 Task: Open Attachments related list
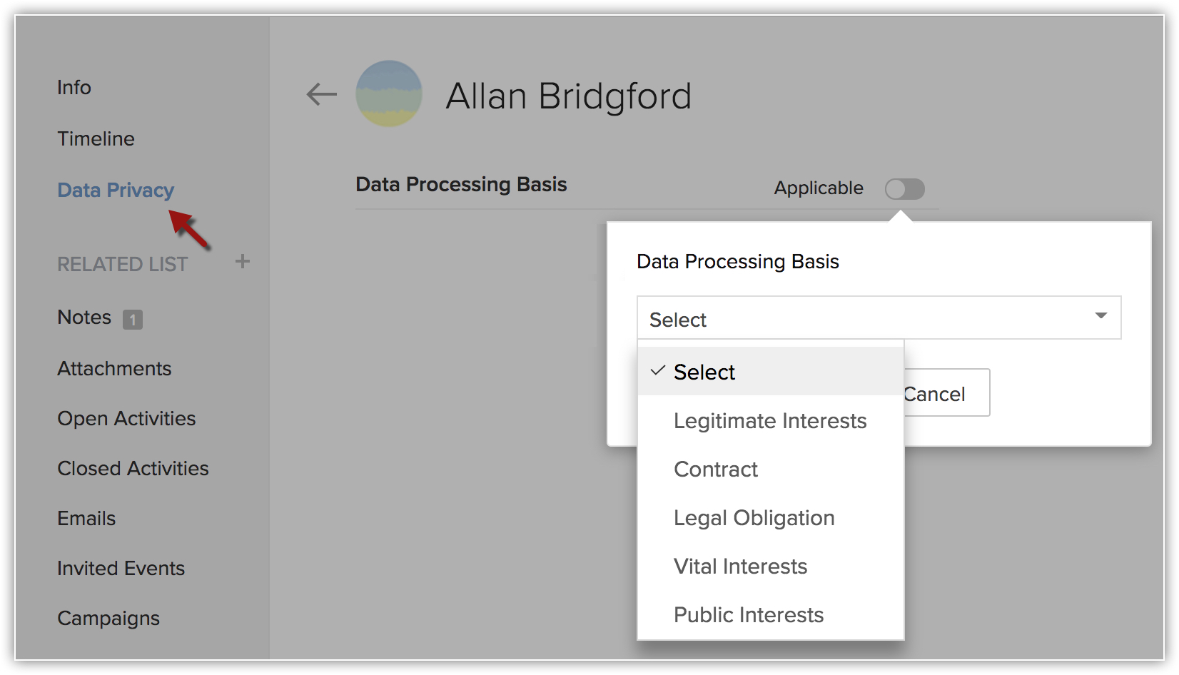pos(114,368)
